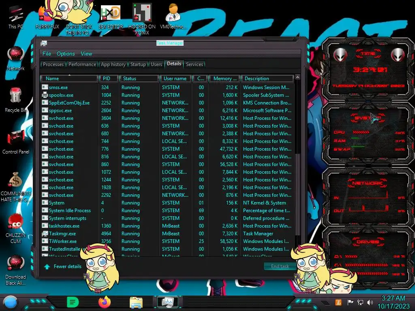Image resolution: width=415 pixels, height=311 pixels.
Task: Select the Task Manager taskbar button
Action: (x=168, y=302)
